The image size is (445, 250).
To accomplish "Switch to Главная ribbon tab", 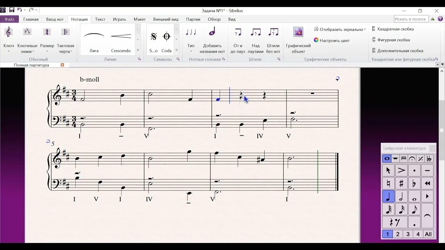I will click(31, 19).
